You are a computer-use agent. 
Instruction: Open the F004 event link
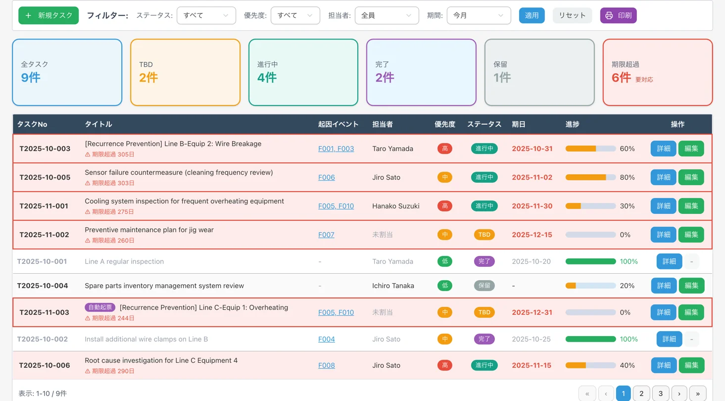(x=327, y=339)
